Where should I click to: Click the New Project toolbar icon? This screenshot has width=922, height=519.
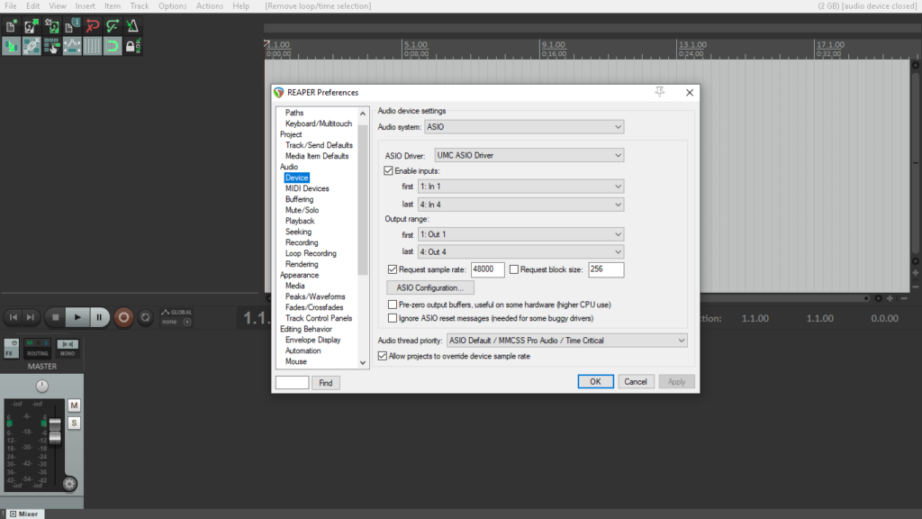coord(11,26)
